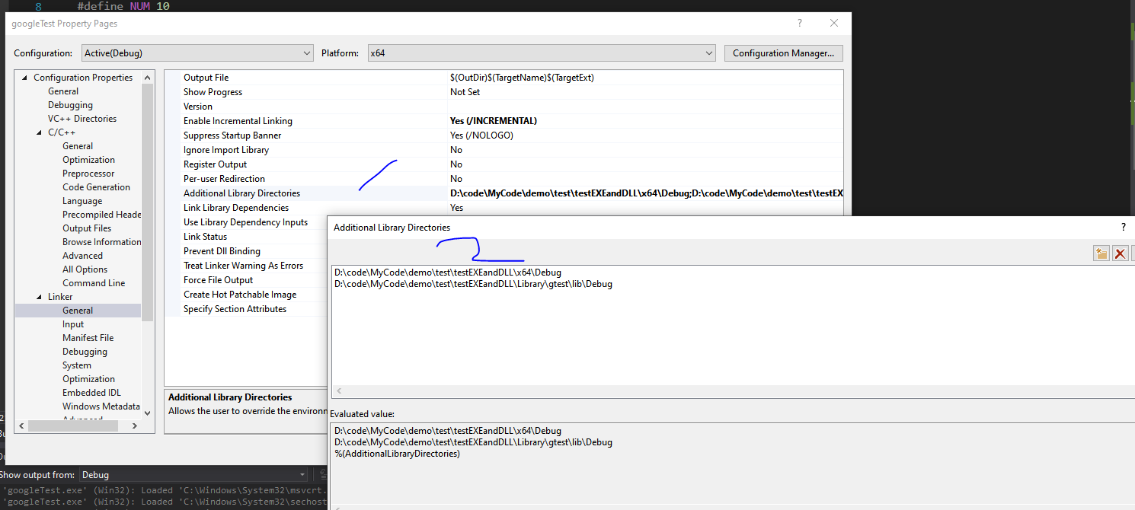Select Preprocessor under C/C++
This screenshot has height=510, width=1135.
(x=88, y=173)
